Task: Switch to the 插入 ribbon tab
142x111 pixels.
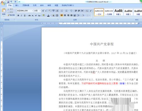Action: point(17,5)
